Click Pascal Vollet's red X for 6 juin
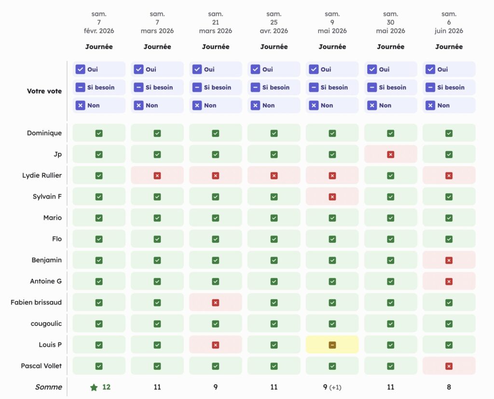The image size is (494, 399). click(x=449, y=366)
